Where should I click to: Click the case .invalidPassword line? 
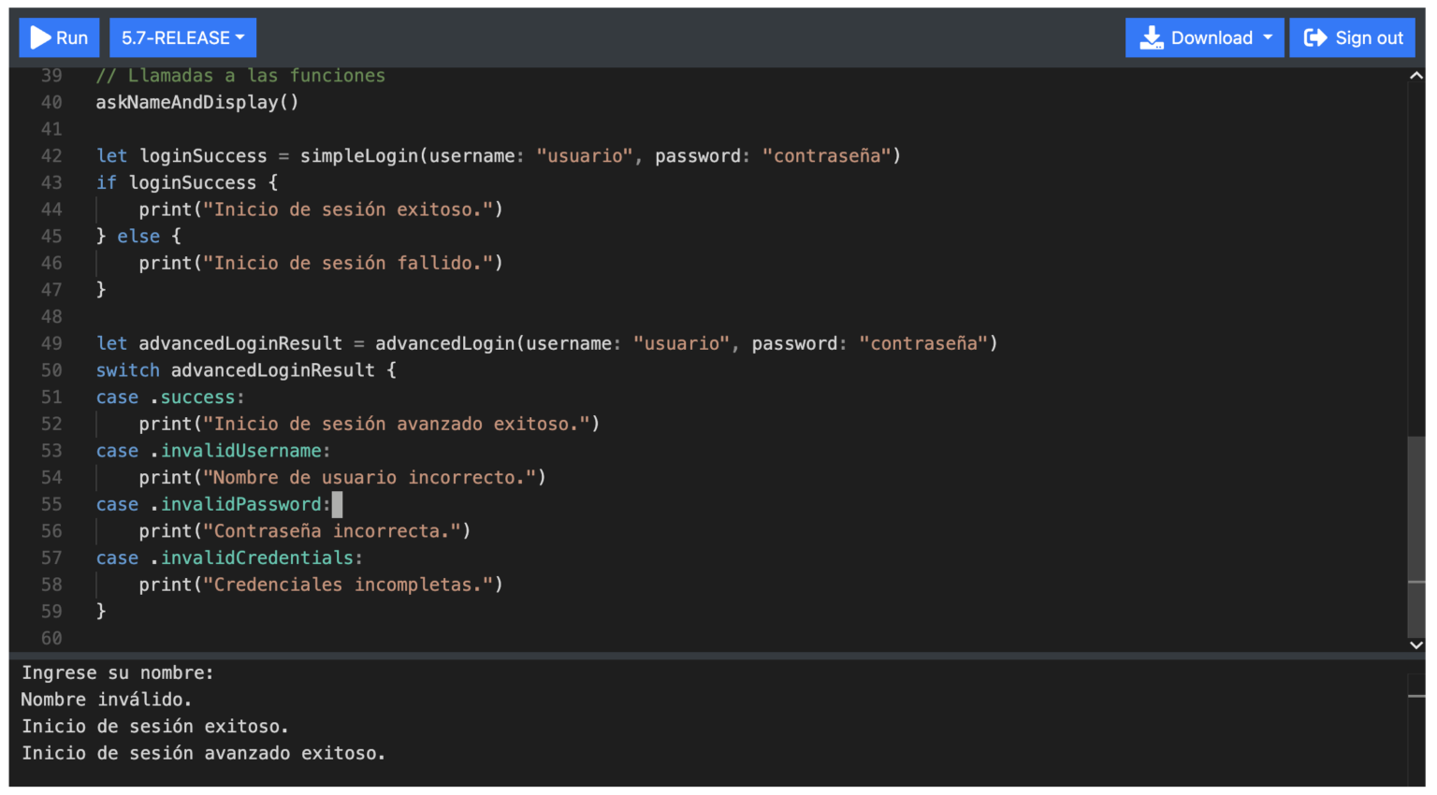coord(215,503)
